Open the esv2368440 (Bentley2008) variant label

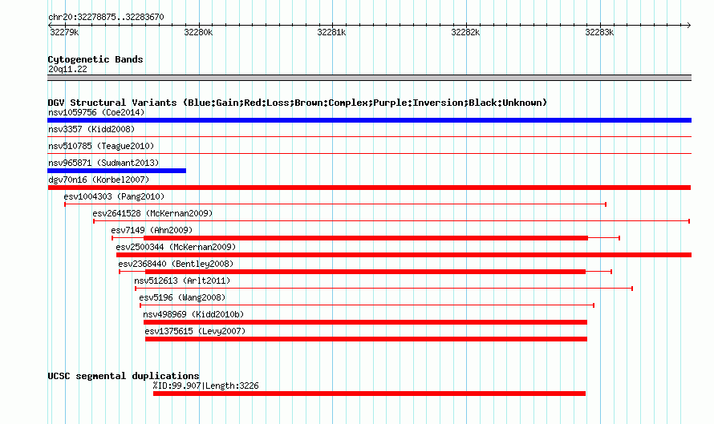pyautogui.click(x=176, y=264)
